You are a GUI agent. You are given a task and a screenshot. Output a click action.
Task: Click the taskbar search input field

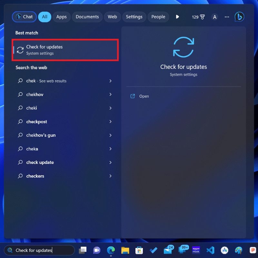pos(40,250)
